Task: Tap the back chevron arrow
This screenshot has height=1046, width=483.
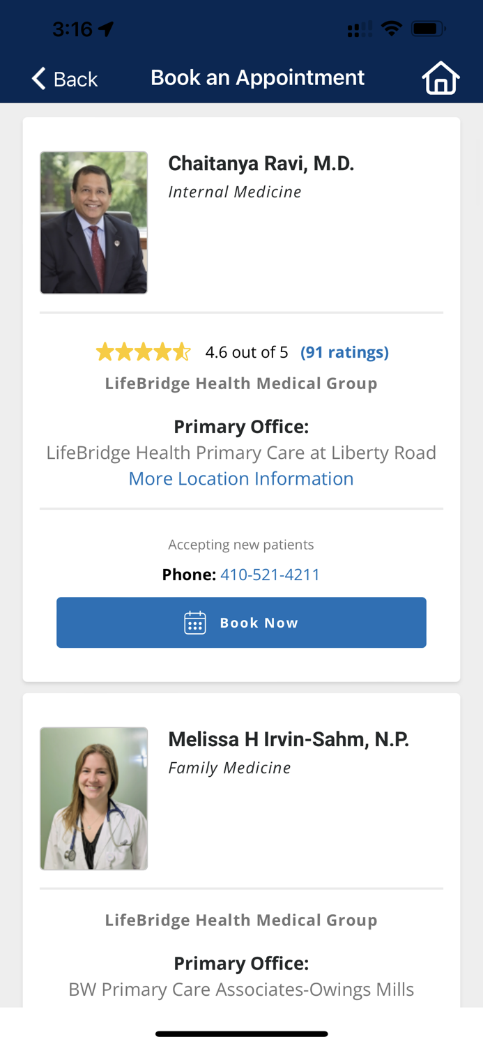Action: 38,77
